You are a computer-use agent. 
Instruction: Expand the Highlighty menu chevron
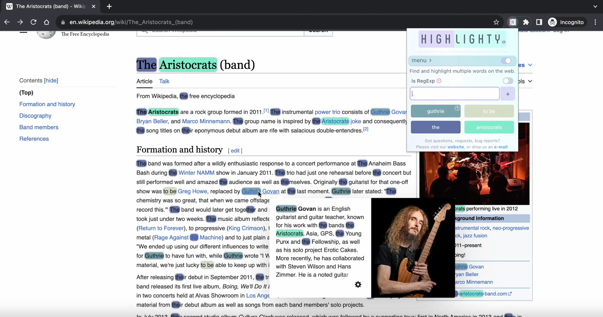[x=430, y=60]
